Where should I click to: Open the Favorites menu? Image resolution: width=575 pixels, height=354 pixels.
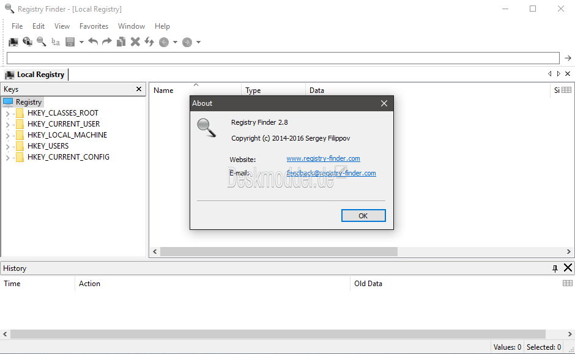click(x=94, y=26)
